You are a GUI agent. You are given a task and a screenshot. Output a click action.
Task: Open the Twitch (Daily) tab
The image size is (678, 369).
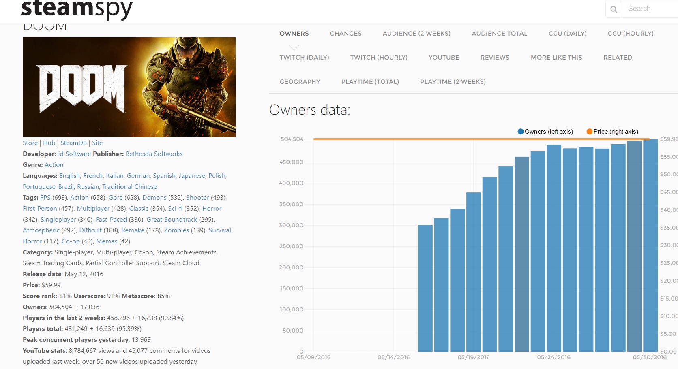[304, 58]
